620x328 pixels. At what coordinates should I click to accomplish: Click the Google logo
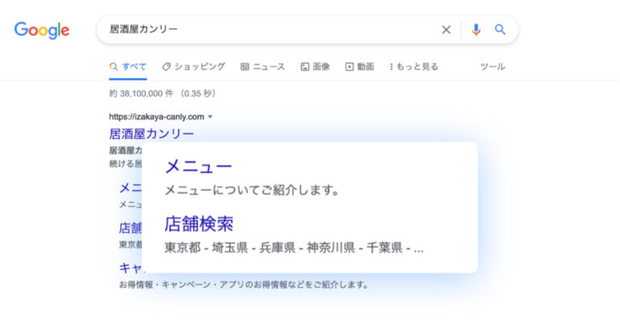tap(41, 30)
